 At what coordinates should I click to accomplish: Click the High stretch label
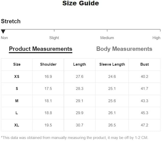pos(156,38)
